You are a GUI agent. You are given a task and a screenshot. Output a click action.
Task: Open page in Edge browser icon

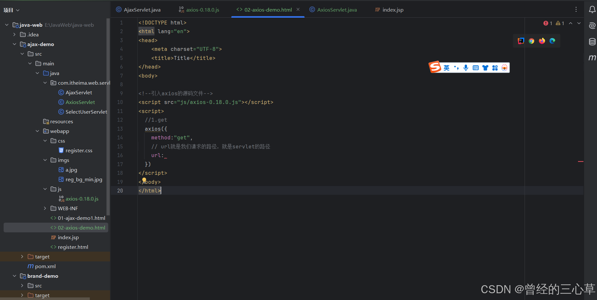tap(552, 41)
